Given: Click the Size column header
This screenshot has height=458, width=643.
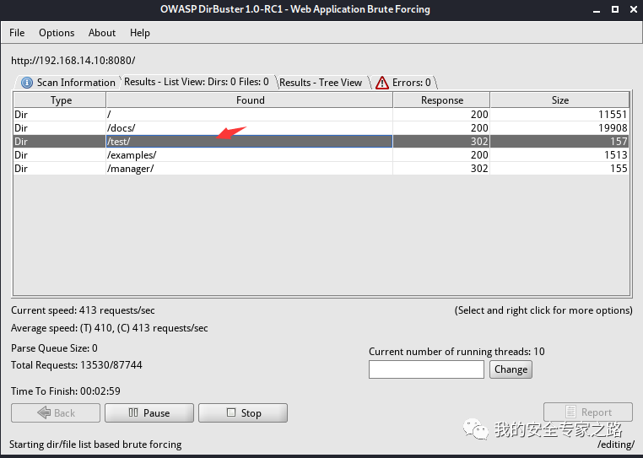Looking at the screenshot, I should 559,100.
